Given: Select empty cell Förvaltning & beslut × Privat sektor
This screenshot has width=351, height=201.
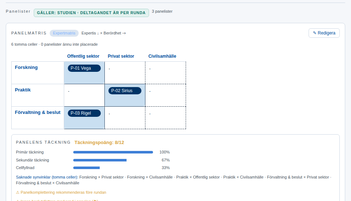Looking at the screenshot, I should coord(125,118).
